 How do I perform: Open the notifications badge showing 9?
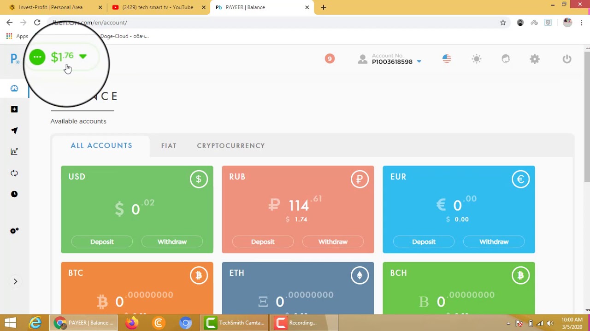(330, 58)
